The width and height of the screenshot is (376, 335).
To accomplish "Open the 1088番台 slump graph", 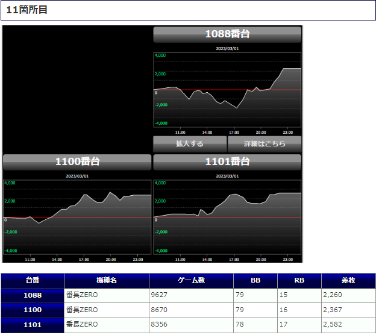I will point(227,90).
